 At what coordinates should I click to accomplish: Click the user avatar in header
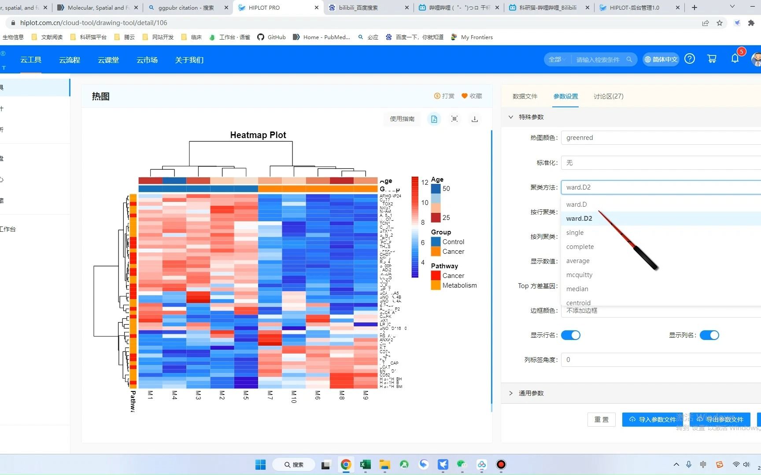757,59
